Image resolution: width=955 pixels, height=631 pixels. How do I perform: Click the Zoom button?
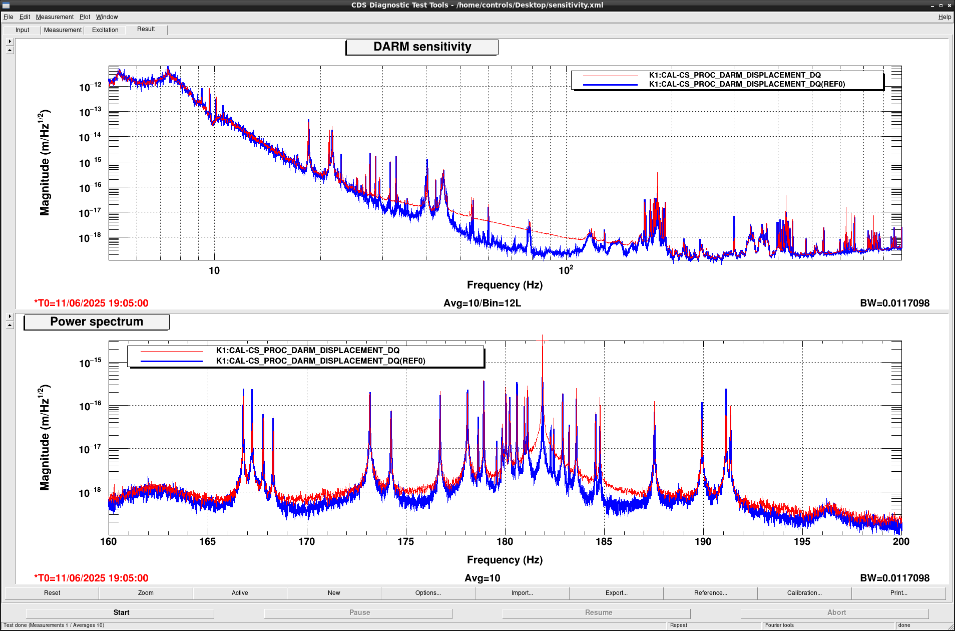point(146,593)
